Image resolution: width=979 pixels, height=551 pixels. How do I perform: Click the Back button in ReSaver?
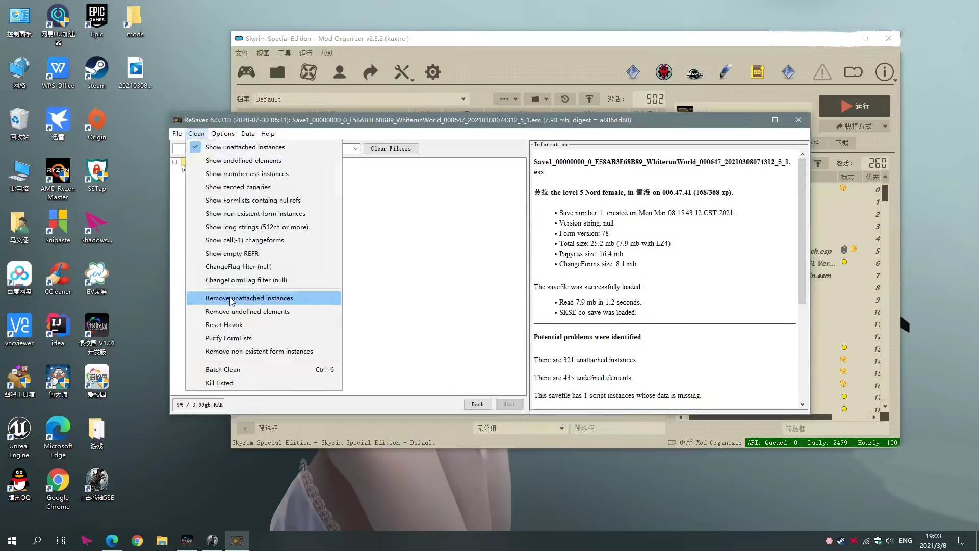(477, 404)
